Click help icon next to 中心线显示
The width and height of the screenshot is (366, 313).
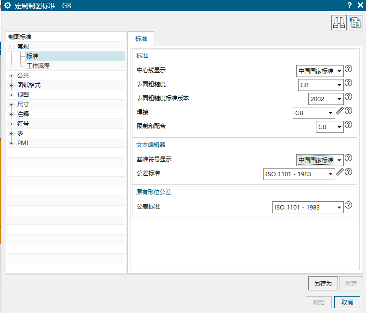click(x=349, y=69)
